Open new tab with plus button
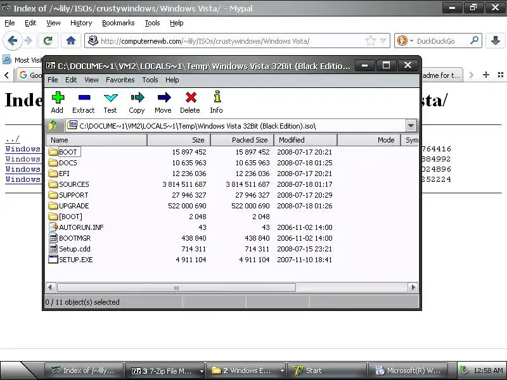 click(x=485, y=75)
